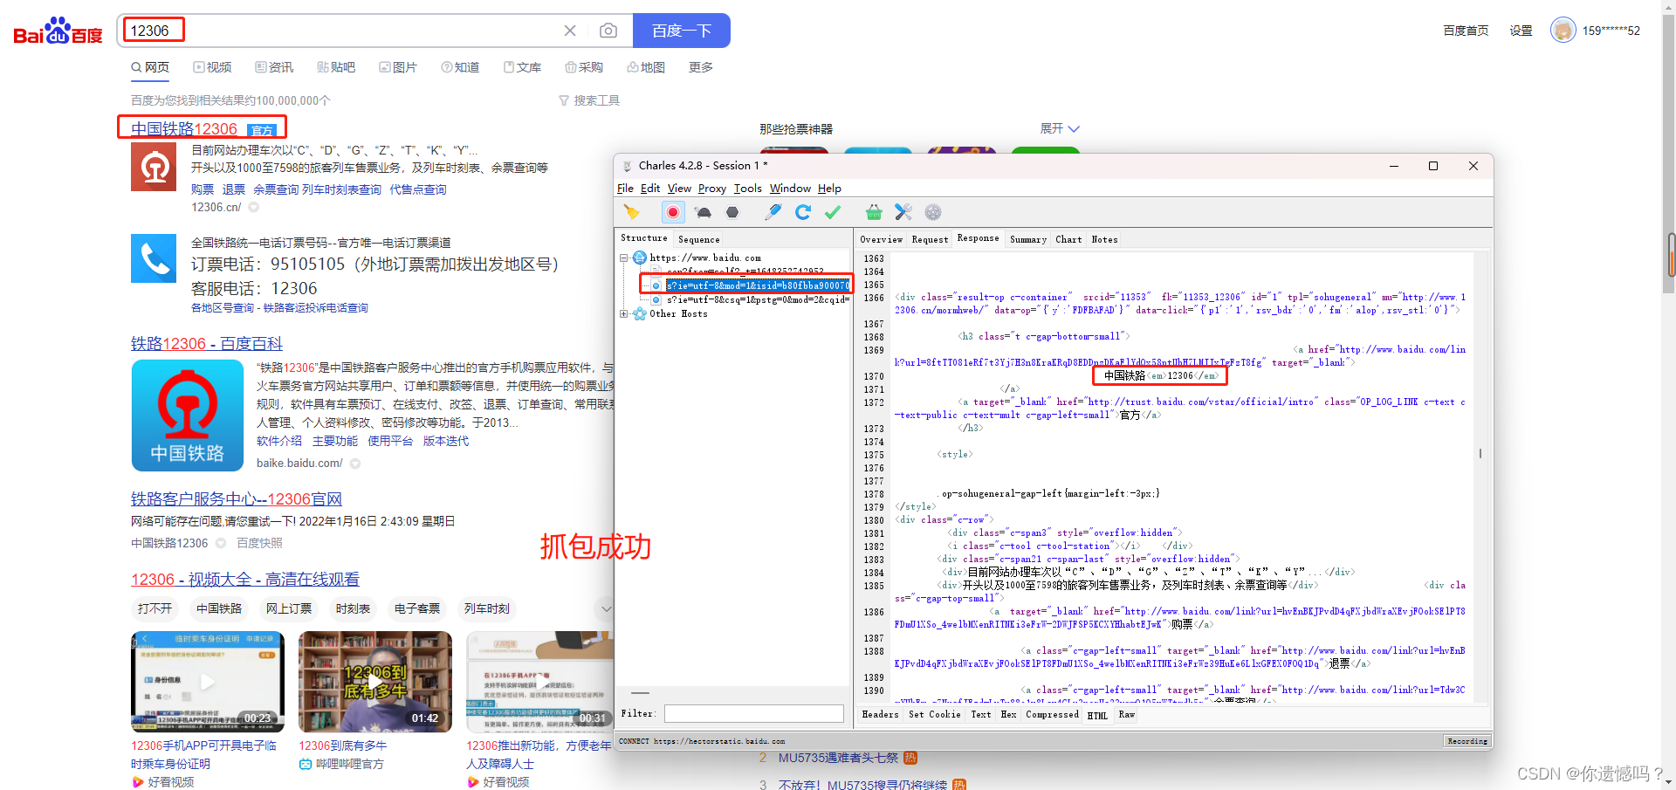Validate the response with the green checkmark icon
Viewport: 1676px width, 790px height.
tap(833, 212)
